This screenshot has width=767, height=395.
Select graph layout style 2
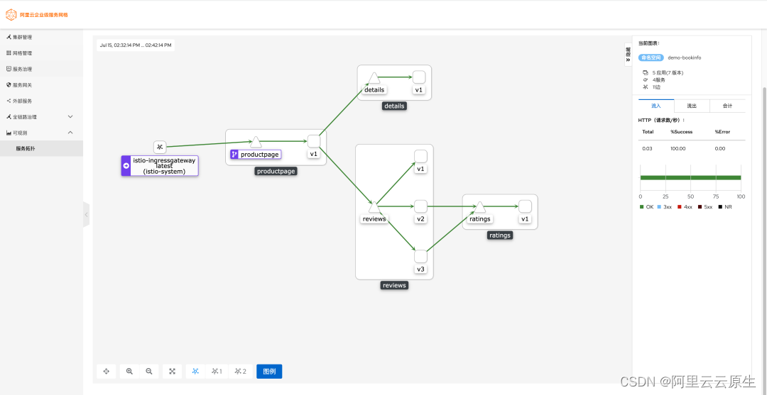241,372
